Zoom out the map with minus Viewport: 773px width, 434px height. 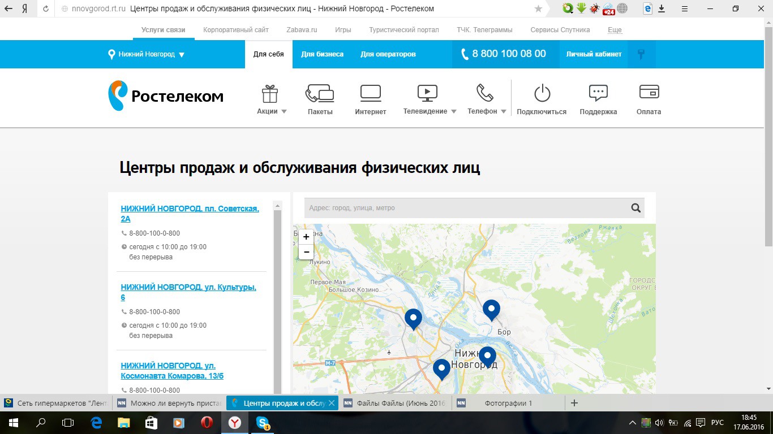point(306,252)
